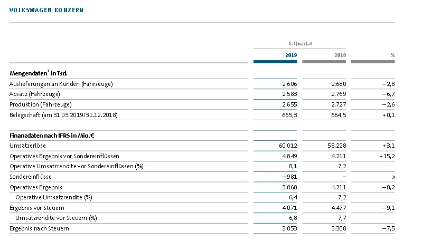Select label "Operative Umsatzrendite vor Sondereinflüssen (%)"
Viewport: 422px width, 241px height.
coord(77,166)
